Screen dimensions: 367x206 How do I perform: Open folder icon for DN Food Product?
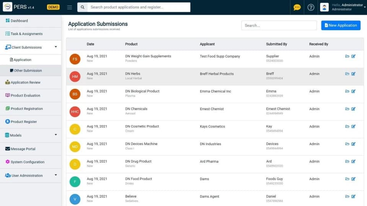tap(347, 179)
